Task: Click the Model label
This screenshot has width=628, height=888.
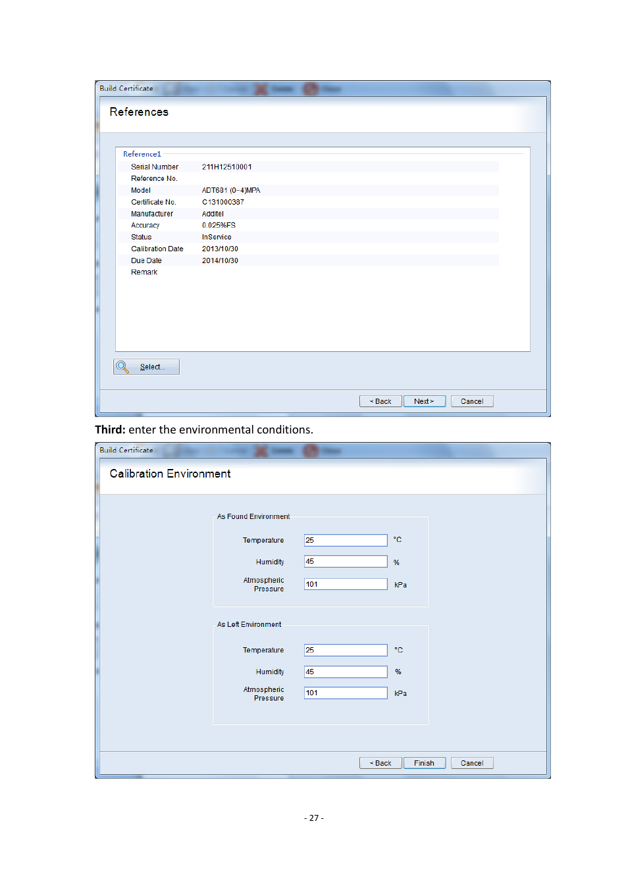Action: (x=141, y=191)
